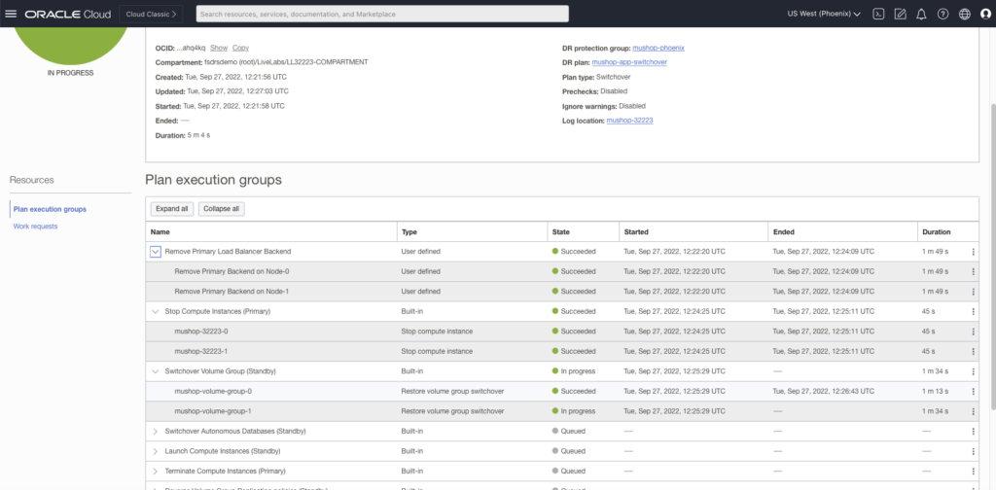Expand Launch Compute Instances (Standby) group
Viewport: 996px width, 490px height.
point(156,451)
